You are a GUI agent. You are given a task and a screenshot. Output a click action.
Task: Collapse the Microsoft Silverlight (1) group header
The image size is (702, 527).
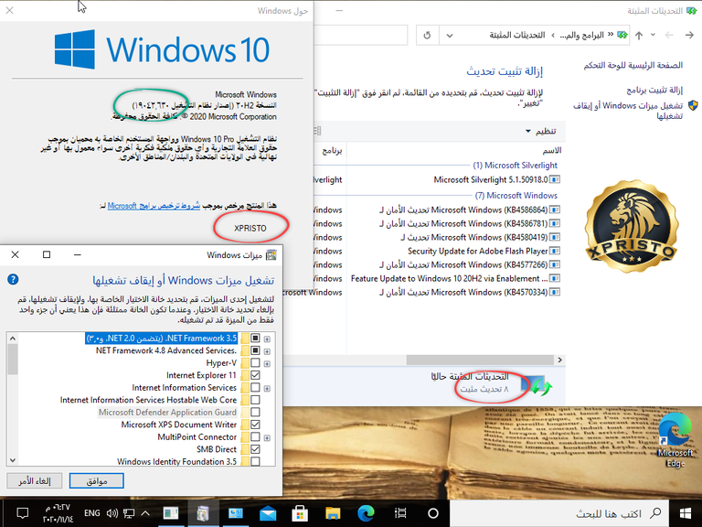pos(516,166)
